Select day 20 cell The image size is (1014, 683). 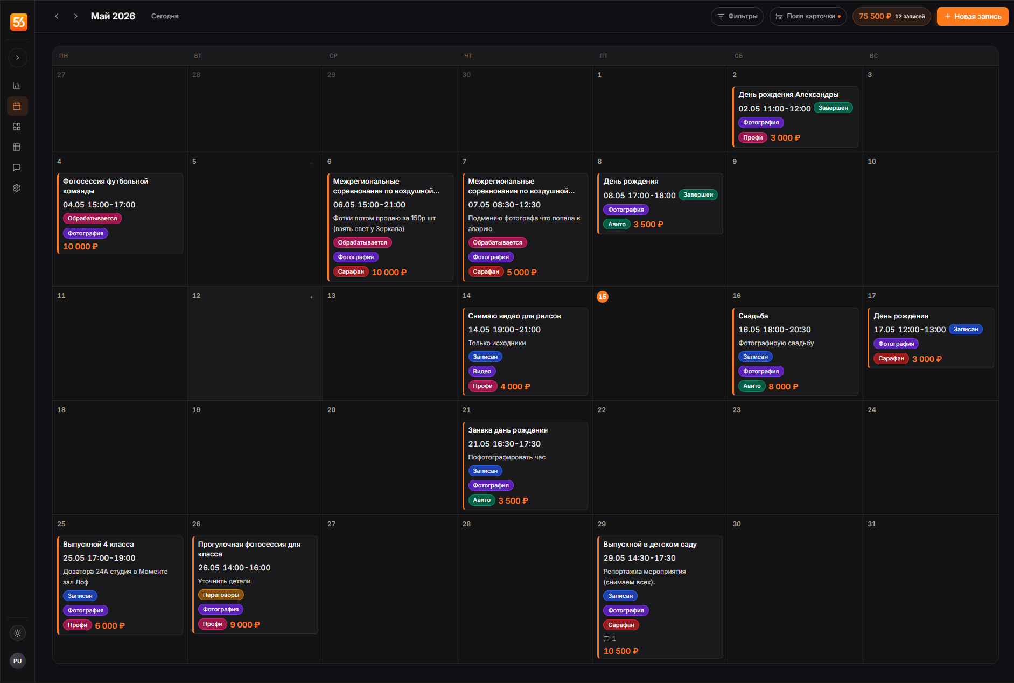390,457
